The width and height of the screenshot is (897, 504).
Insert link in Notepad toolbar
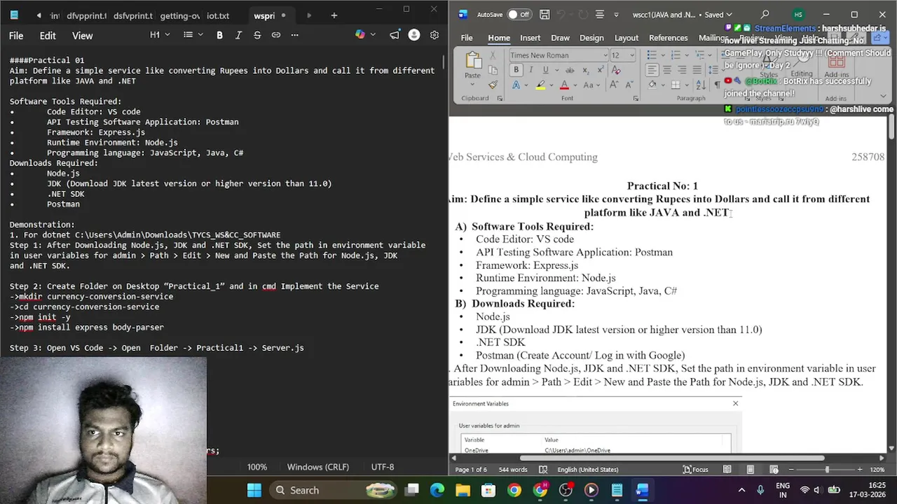276,35
